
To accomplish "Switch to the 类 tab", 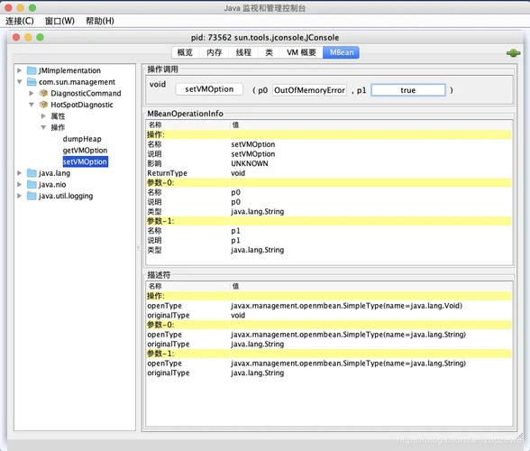I will 269,52.
